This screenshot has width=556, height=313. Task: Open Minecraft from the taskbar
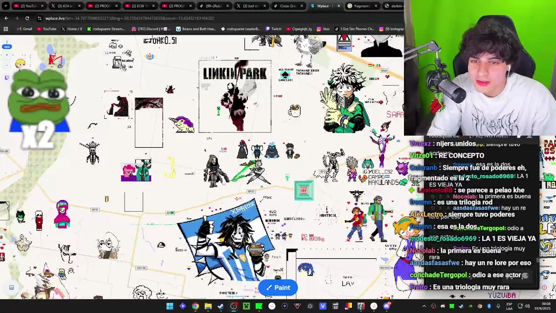click(246, 306)
